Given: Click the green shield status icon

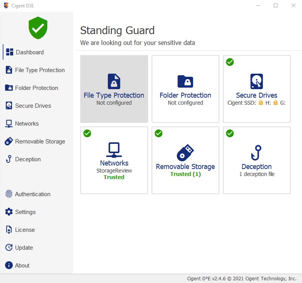Looking at the screenshot, I should (x=38, y=28).
